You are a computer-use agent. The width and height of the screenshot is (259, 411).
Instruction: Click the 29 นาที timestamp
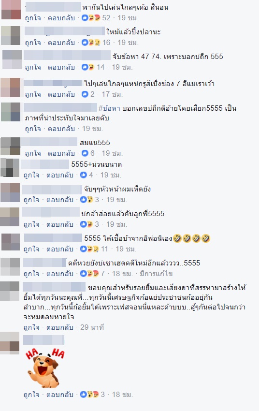(x=92, y=327)
